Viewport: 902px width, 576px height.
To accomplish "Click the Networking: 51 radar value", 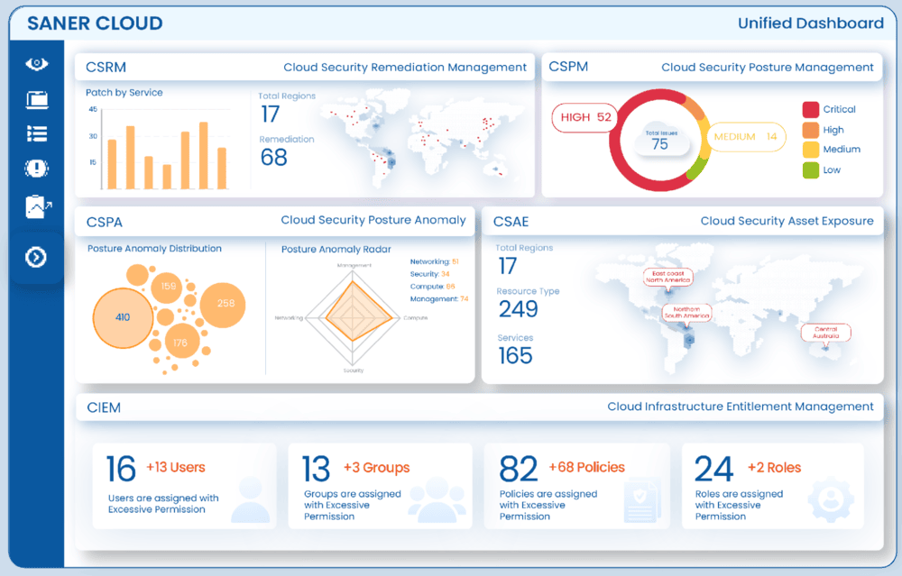I will (435, 261).
